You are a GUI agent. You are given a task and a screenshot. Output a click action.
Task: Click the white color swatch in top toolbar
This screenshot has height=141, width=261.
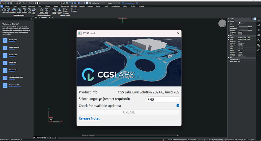tap(37, 3)
